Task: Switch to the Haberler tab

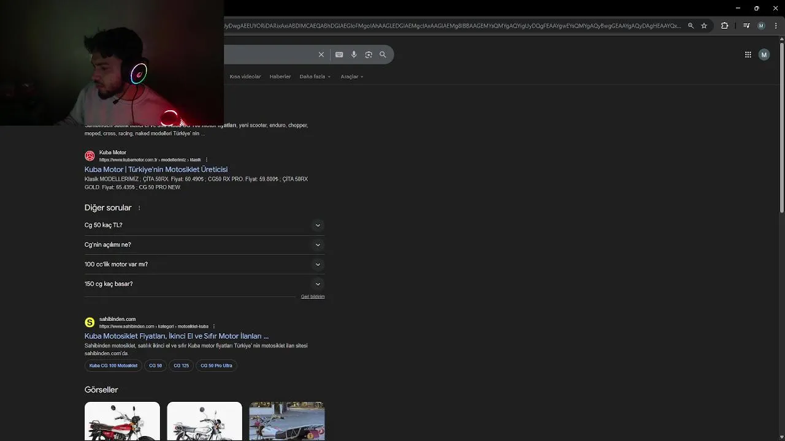Action: pyautogui.click(x=280, y=77)
